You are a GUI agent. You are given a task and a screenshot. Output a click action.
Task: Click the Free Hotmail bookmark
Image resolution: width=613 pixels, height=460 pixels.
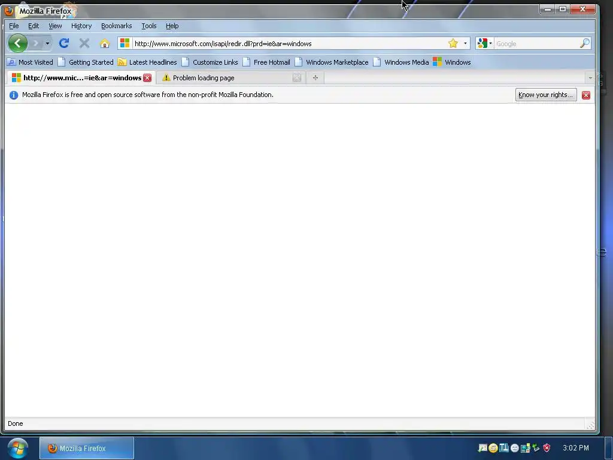266,62
